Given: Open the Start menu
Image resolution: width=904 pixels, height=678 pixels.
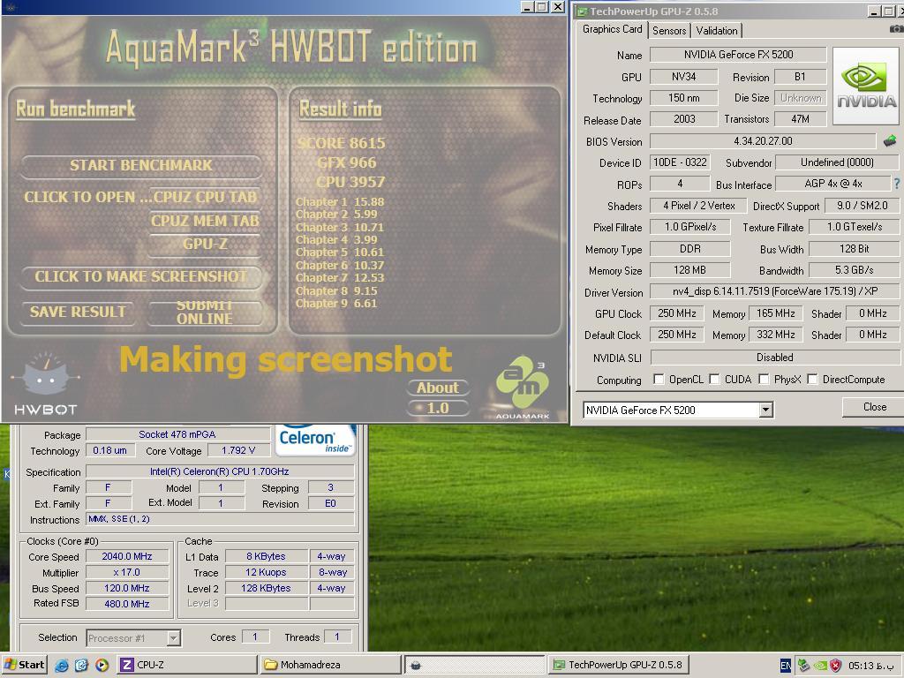Looking at the screenshot, I should coord(25,665).
